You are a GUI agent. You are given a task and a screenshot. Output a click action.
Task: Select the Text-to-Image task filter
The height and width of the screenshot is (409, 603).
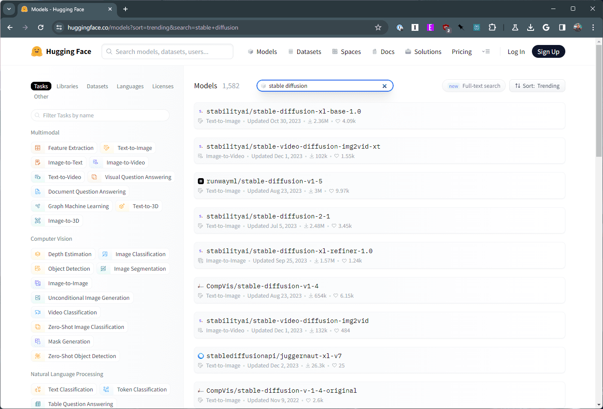(128, 148)
